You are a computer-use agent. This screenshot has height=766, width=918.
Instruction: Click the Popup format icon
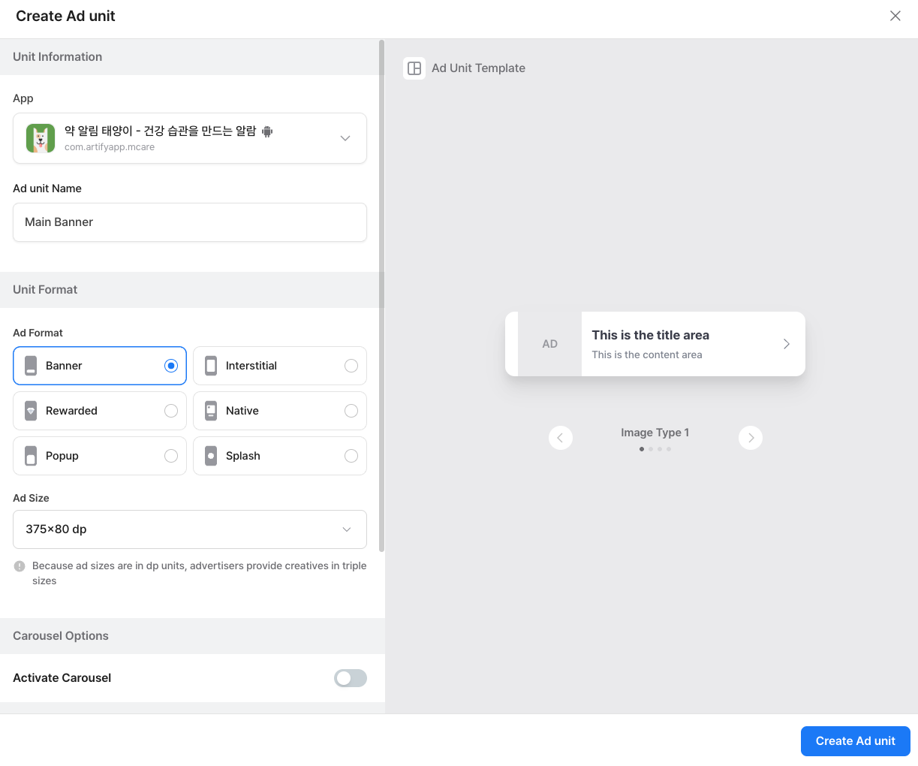(31, 456)
